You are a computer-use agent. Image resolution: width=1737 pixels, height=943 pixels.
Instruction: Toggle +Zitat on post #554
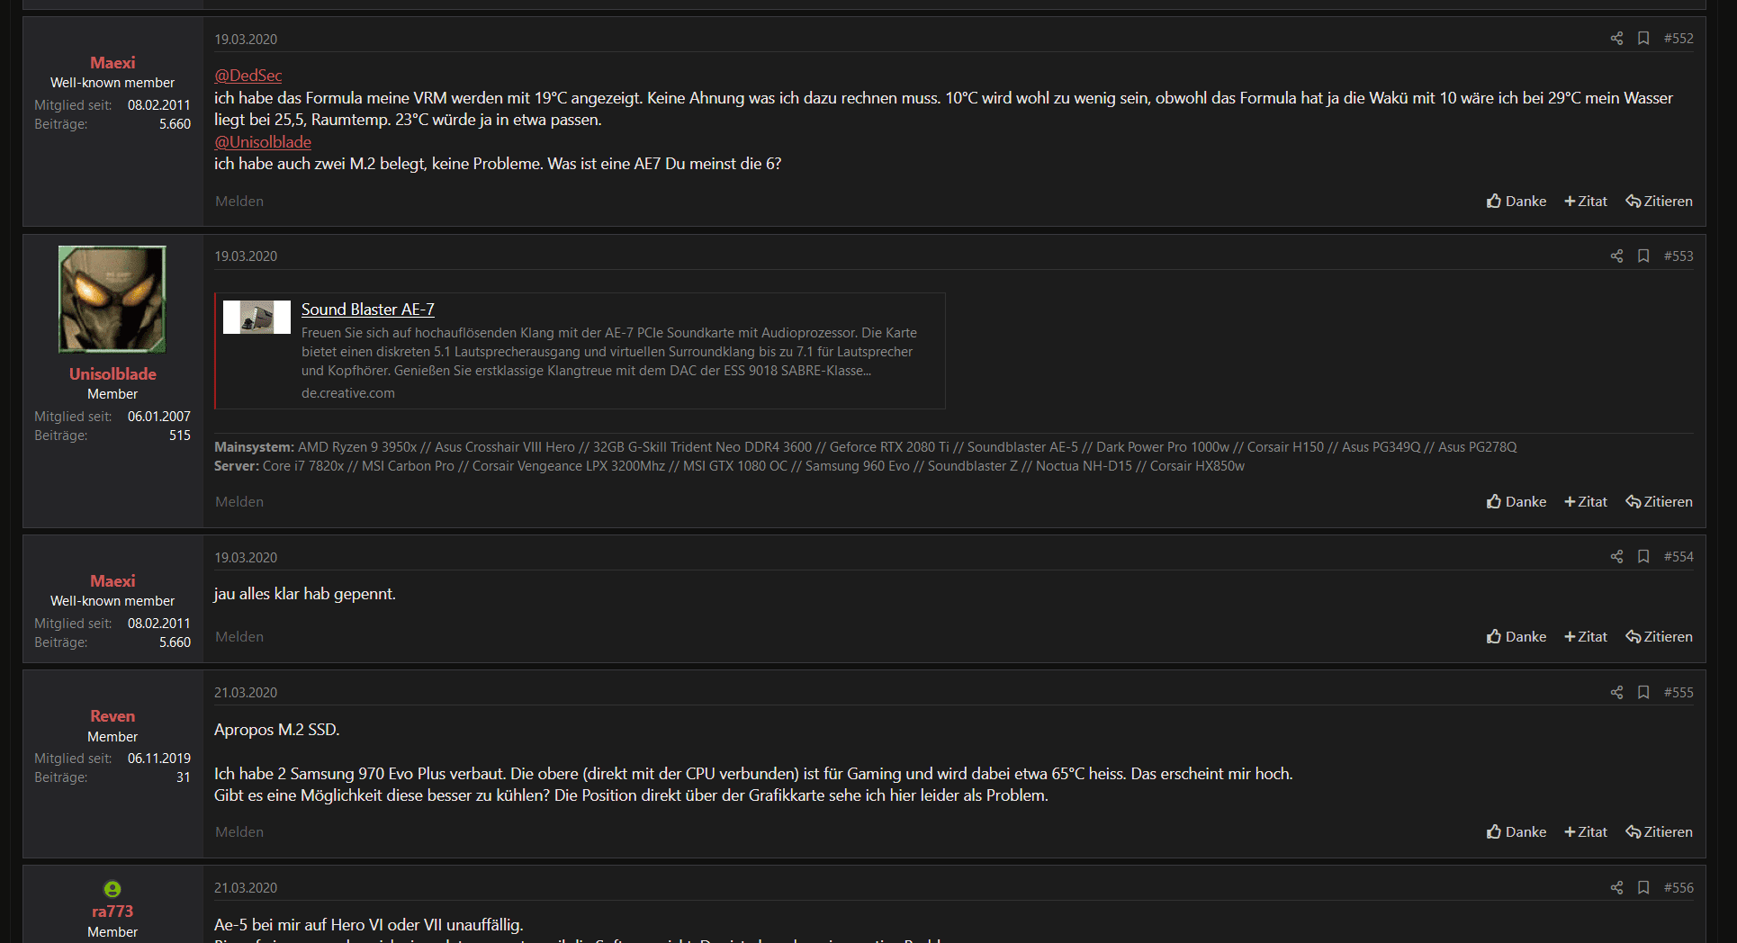coord(1586,637)
